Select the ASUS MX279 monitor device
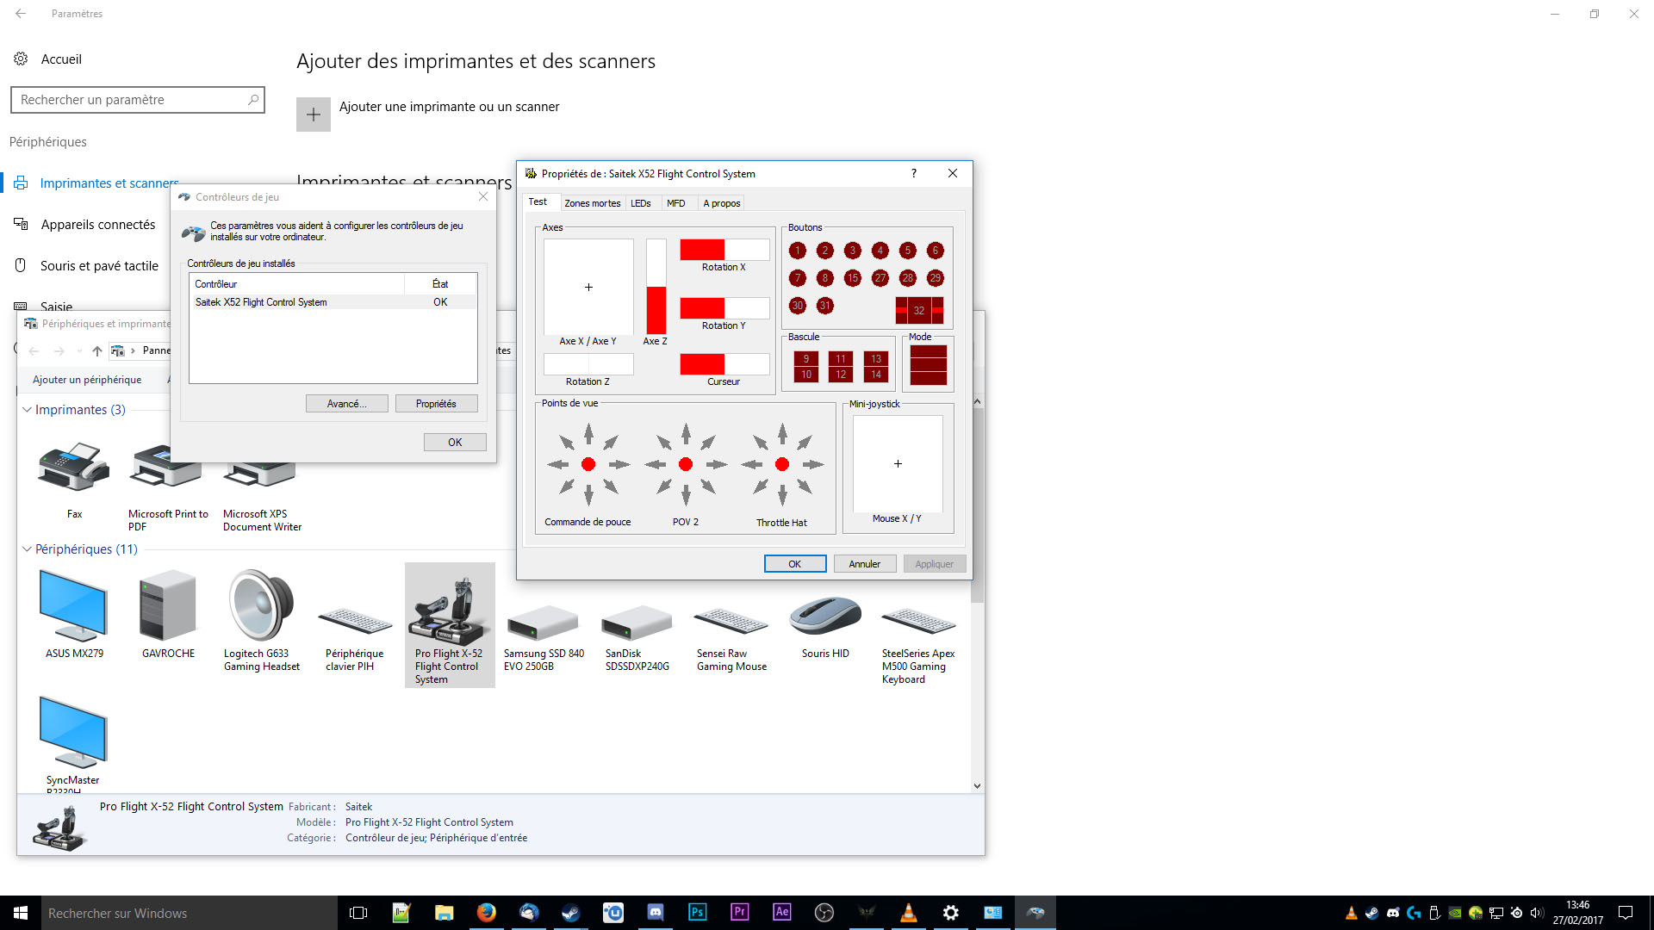Image resolution: width=1654 pixels, height=930 pixels. pos(74,614)
